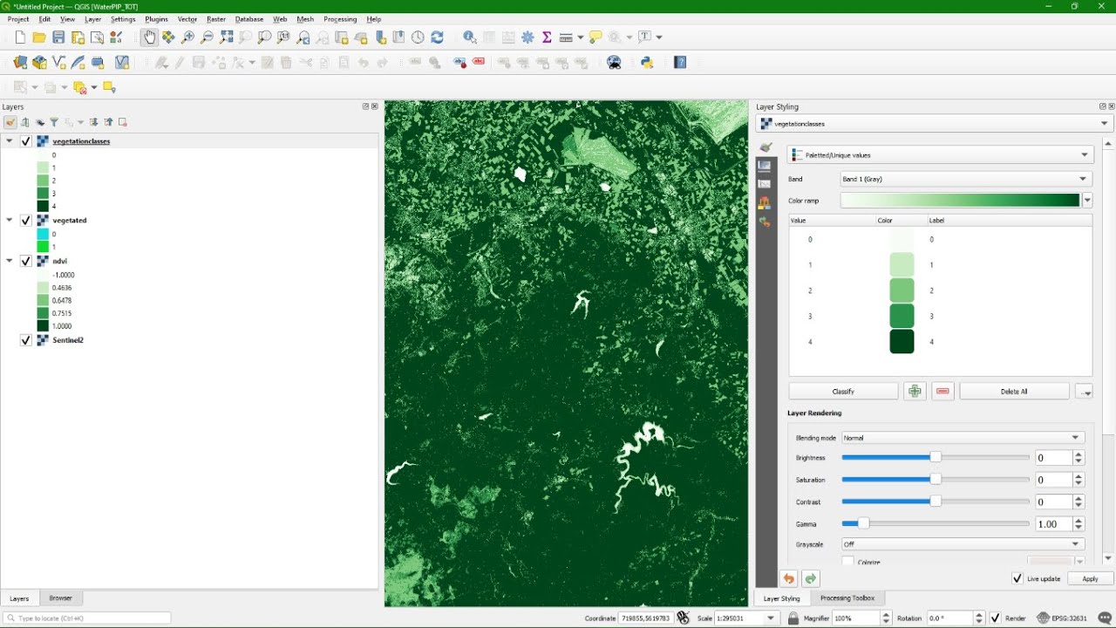Viewport: 1116px width, 628px height.
Task: Open the Temporal Controller clock icon
Action: click(x=418, y=38)
